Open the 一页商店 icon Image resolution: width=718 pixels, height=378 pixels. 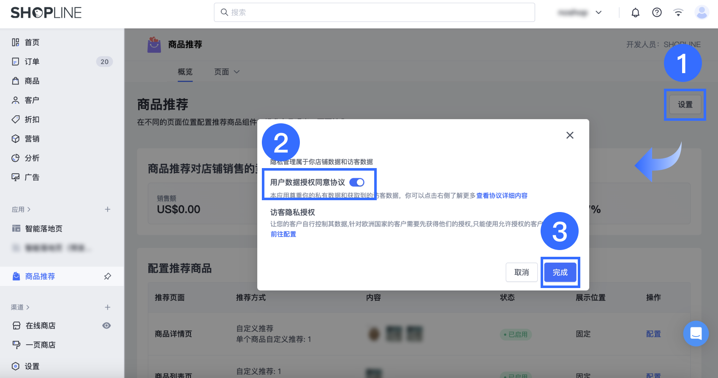click(16, 345)
